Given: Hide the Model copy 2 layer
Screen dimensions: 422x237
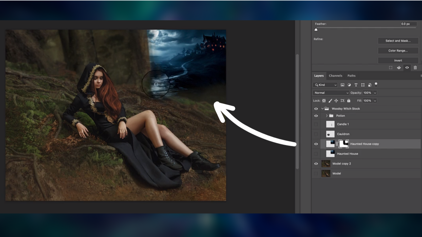Looking at the screenshot, I should pyautogui.click(x=316, y=164).
